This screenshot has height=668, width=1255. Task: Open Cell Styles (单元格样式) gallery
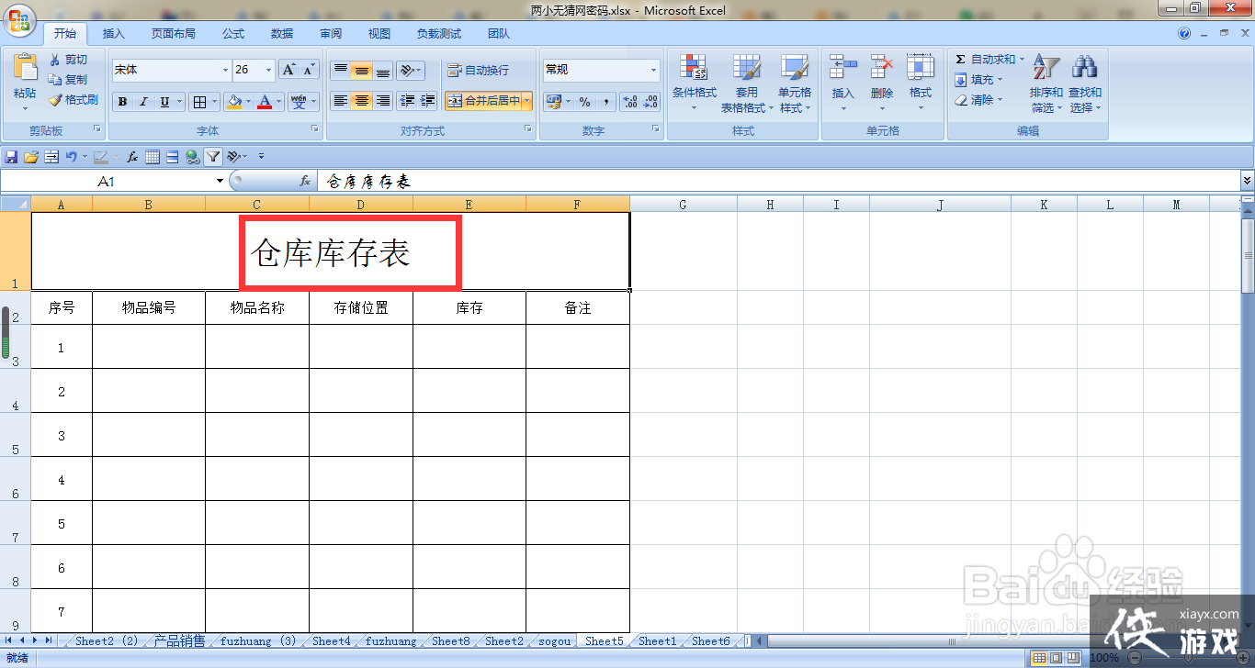tap(795, 83)
